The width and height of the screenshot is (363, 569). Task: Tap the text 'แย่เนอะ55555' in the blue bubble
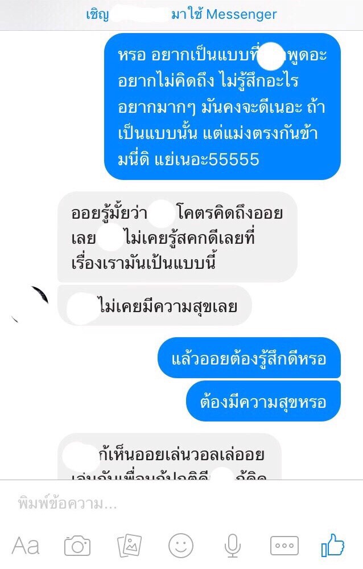207,159
